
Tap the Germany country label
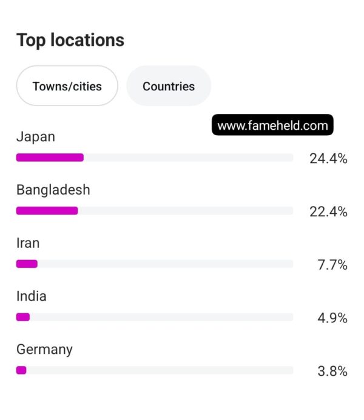44,350
